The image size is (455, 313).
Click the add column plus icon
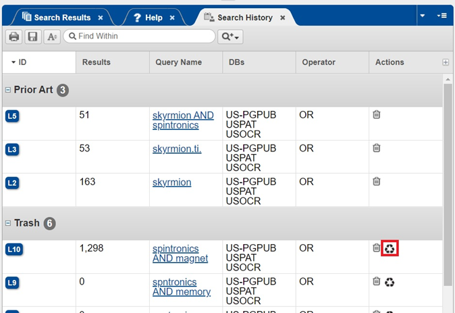[446, 62]
